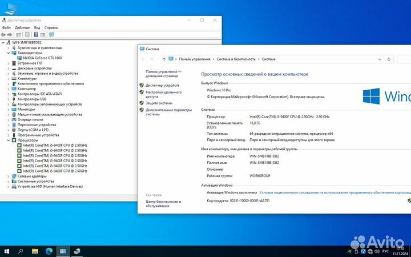Click the Программные устройства icon

point(14,135)
